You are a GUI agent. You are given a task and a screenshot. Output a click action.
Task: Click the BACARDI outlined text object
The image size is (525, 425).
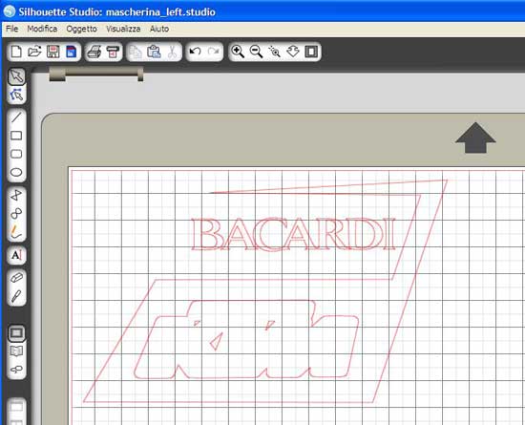(x=294, y=234)
